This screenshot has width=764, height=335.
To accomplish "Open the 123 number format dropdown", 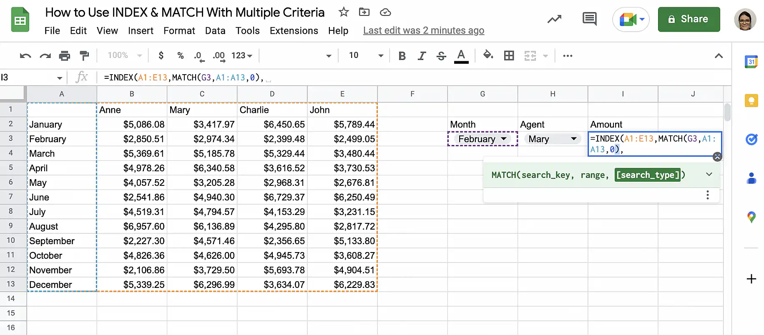I will [x=242, y=55].
